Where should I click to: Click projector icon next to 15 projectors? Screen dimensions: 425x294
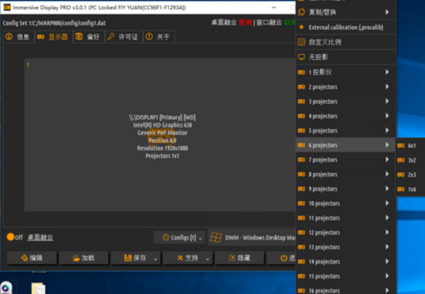tap(302, 276)
